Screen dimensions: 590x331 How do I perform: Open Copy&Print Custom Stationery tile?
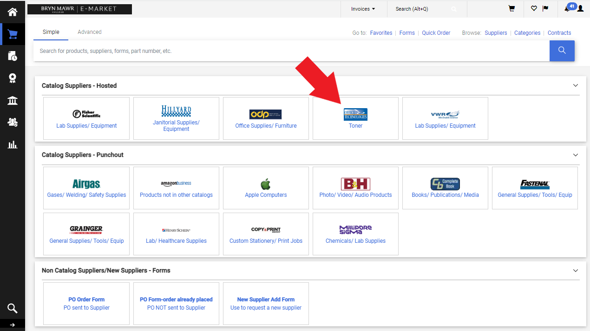tap(266, 234)
